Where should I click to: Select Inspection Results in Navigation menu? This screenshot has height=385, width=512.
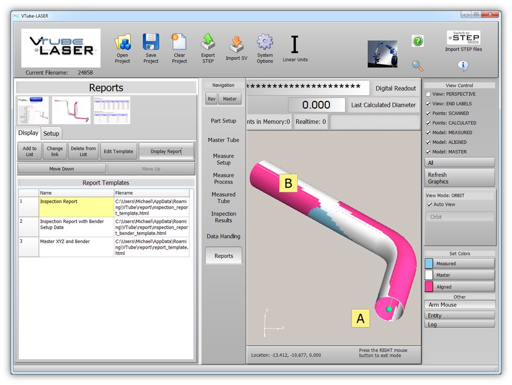[x=224, y=217]
